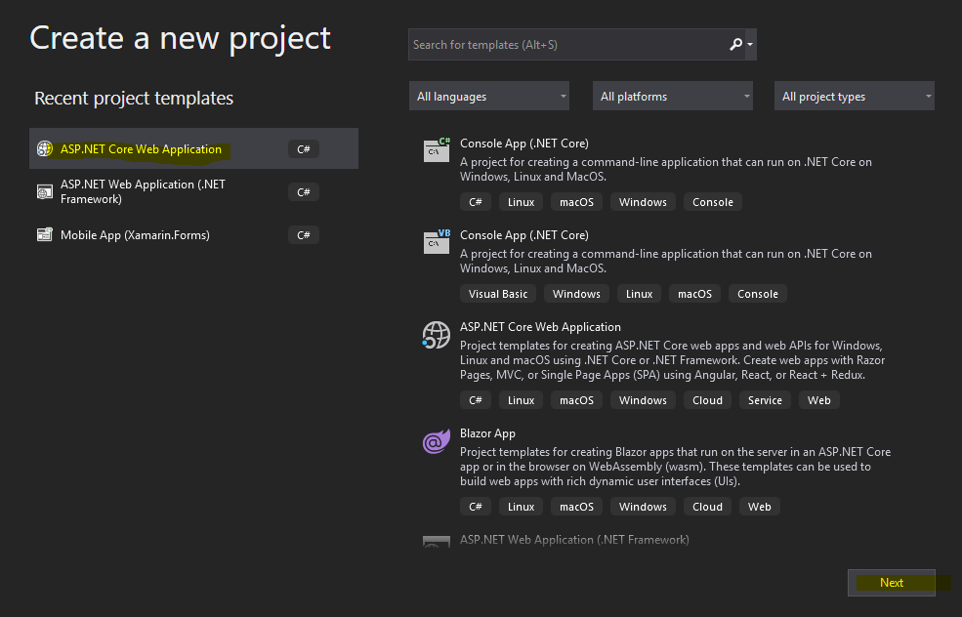Image resolution: width=962 pixels, height=617 pixels.
Task: Select the Visual Basic tag under Console App
Action: pos(498,294)
